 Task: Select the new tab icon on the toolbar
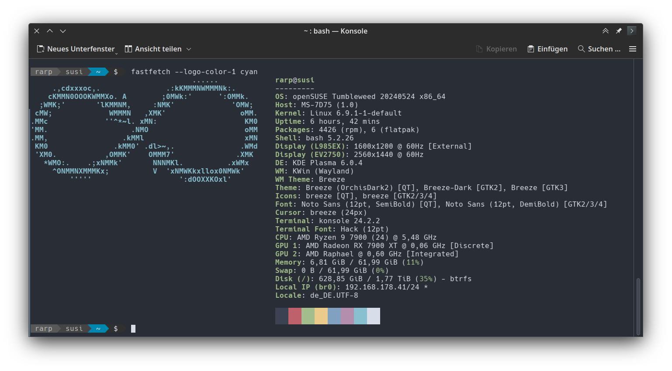[x=41, y=49]
